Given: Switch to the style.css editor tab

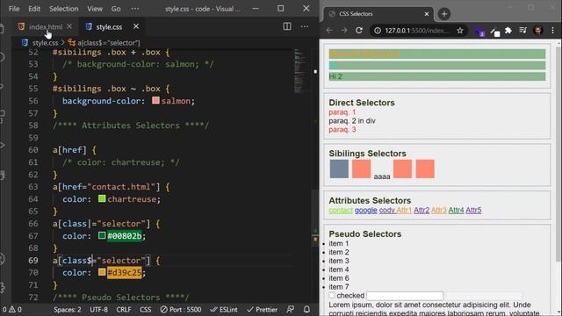Looking at the screenshot, I should pos(109,27).
